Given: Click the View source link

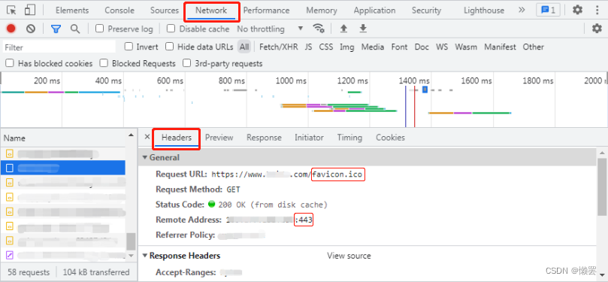Looking at the screenshot, I should (349, 256).
